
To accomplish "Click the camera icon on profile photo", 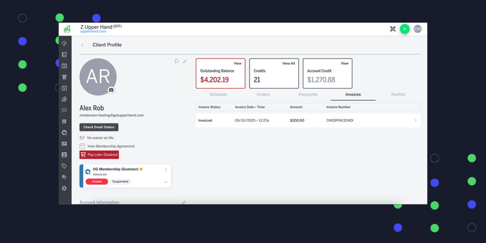I will tap(111, 90).
